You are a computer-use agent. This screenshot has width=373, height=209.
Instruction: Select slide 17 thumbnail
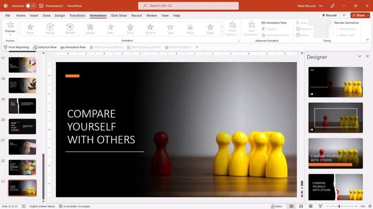click(x=22, y=64)
